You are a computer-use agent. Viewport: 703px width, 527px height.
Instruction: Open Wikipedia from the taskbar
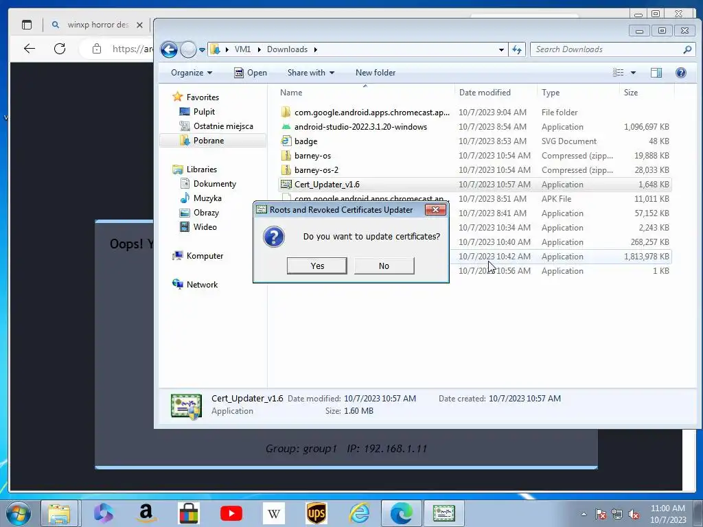pyautogui.click(x=273, y=513)
